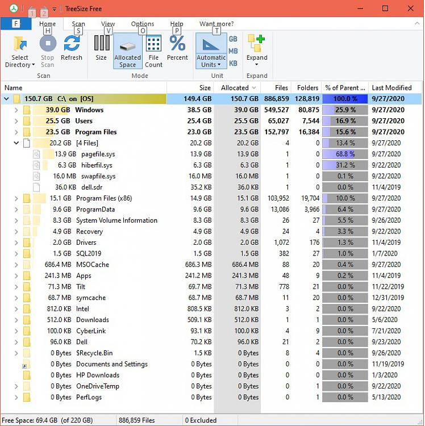
Task: Open the View ribbon tab
Action: [x=108, y=24]
